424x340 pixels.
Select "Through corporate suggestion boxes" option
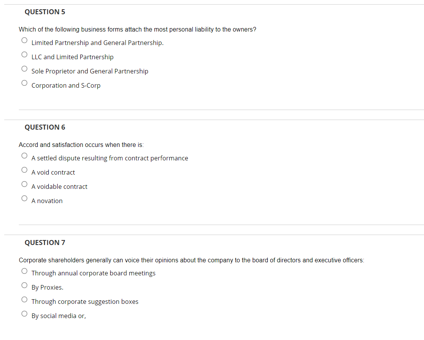coord(24,299)
